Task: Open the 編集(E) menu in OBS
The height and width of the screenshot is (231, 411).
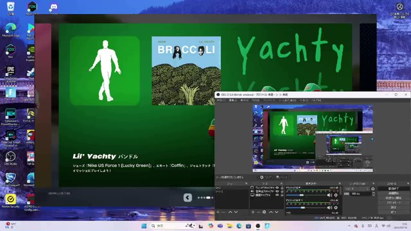Action: coord(232,100)
